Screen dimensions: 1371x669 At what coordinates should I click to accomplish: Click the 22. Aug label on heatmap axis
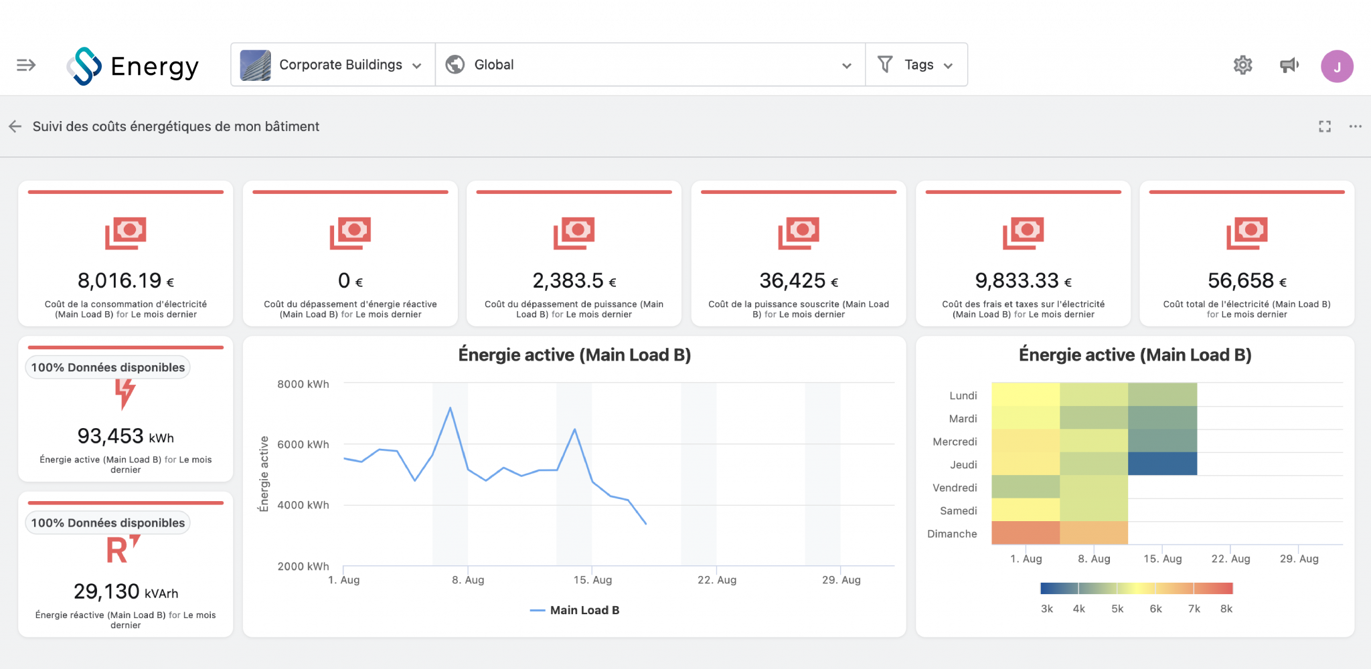pos(1230,559)
